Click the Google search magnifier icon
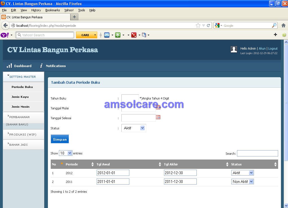Image resolution: width=288 pixels, height=208 pixels. click(x=274, y=25)
